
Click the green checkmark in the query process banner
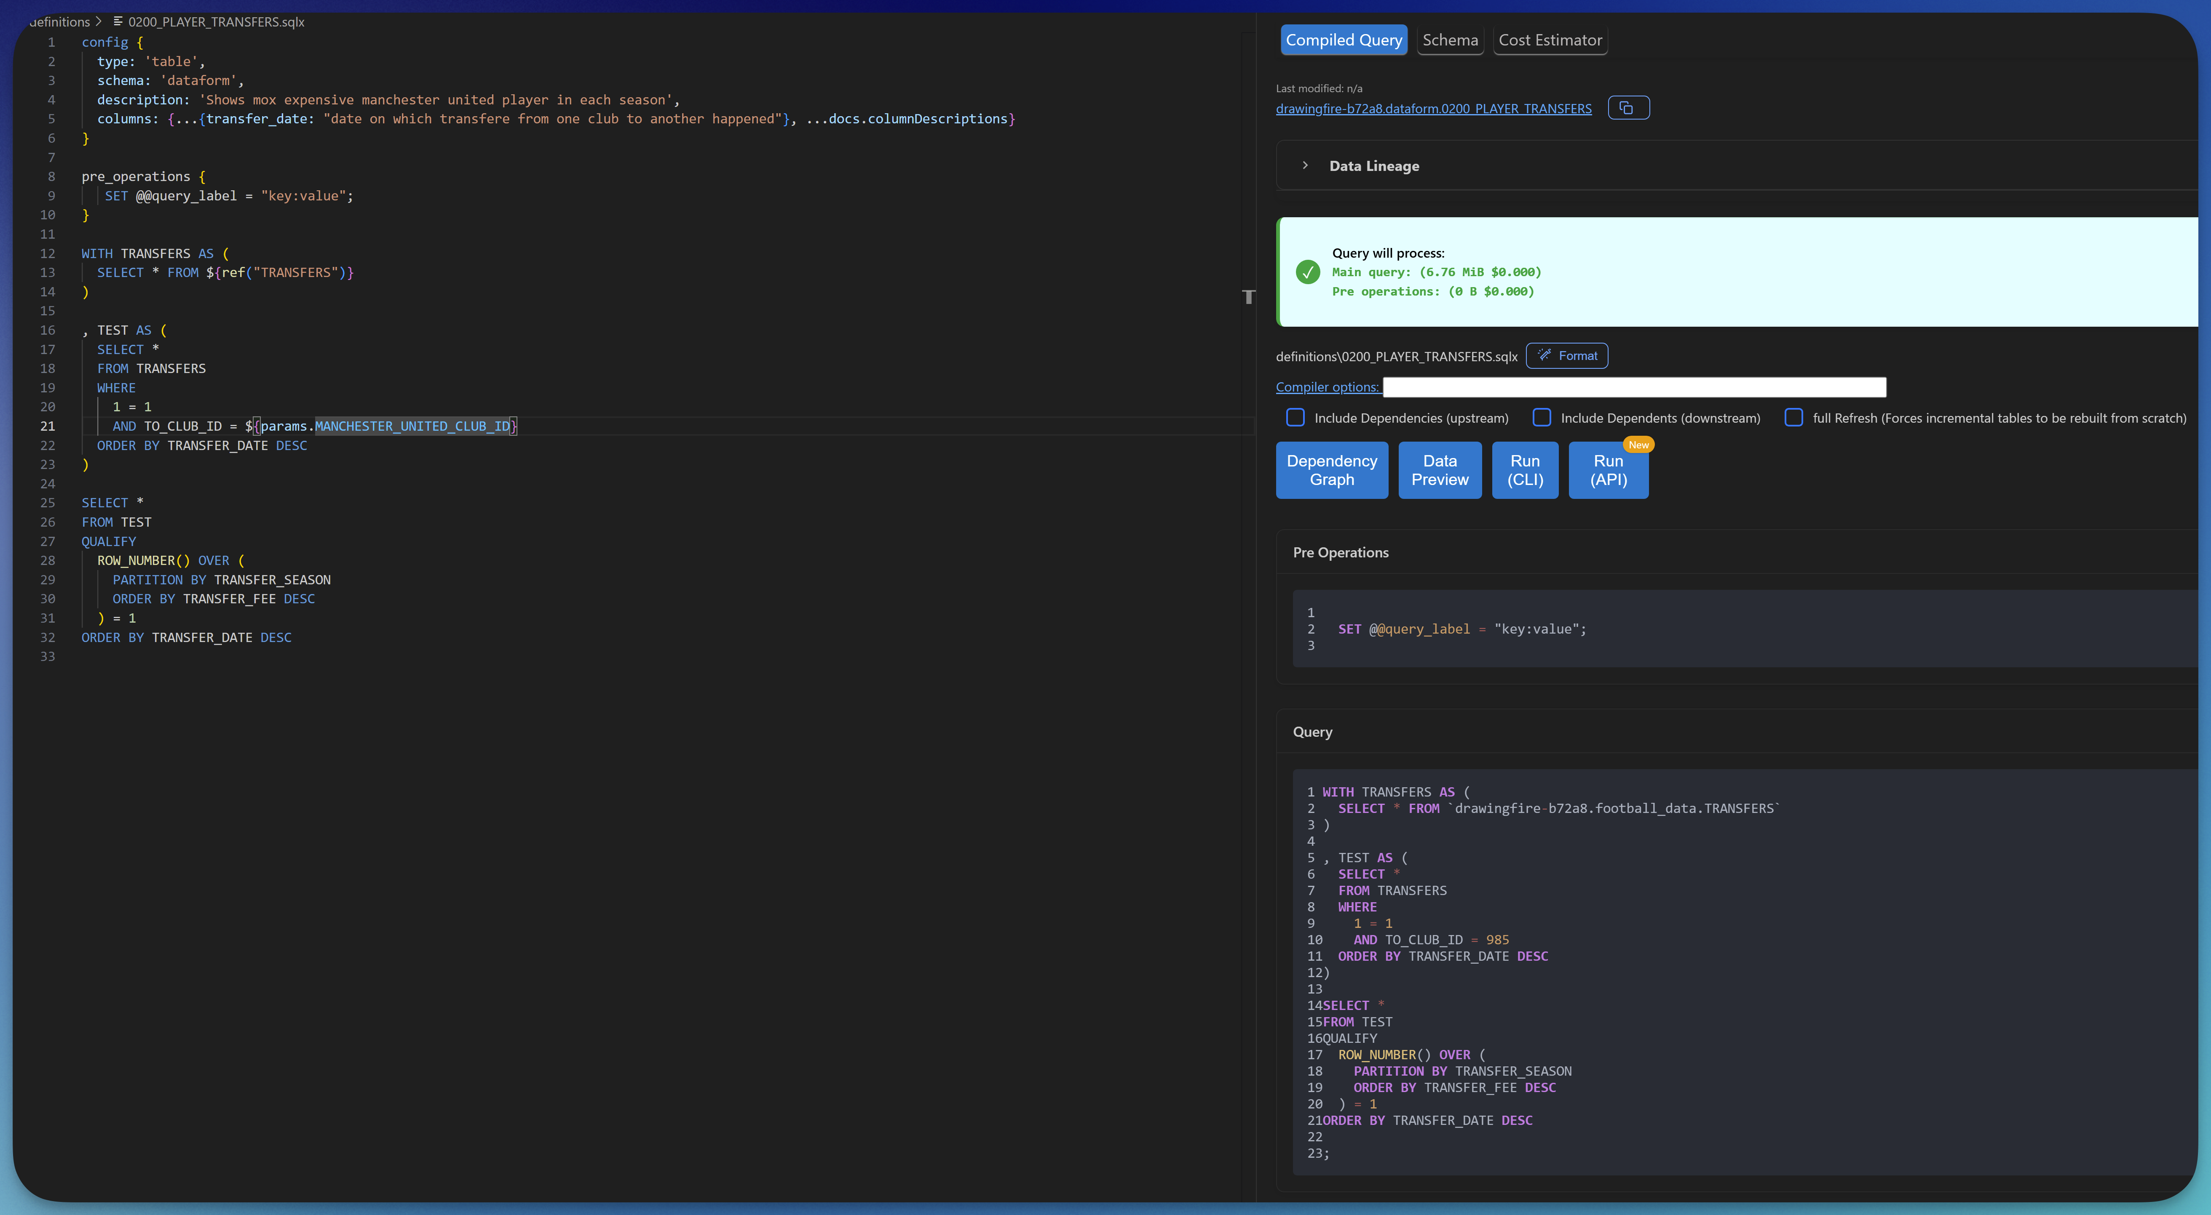(1307, 272)
